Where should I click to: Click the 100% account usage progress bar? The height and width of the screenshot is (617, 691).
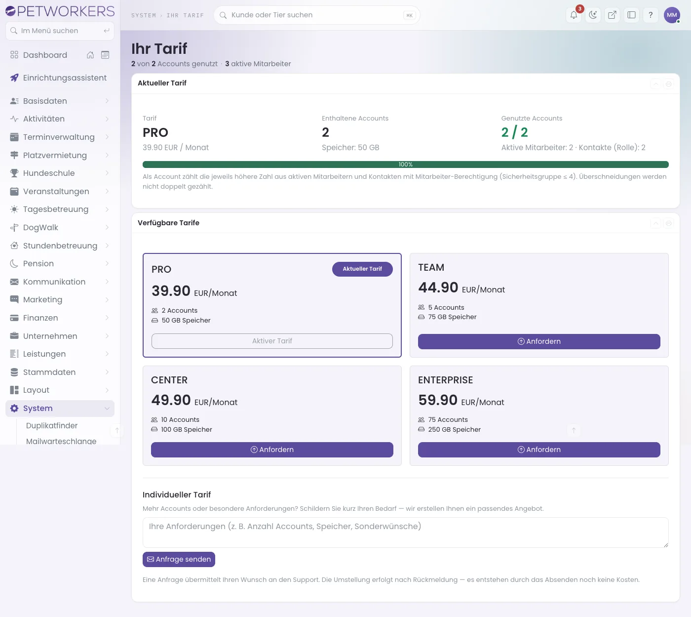pos(406,165)
